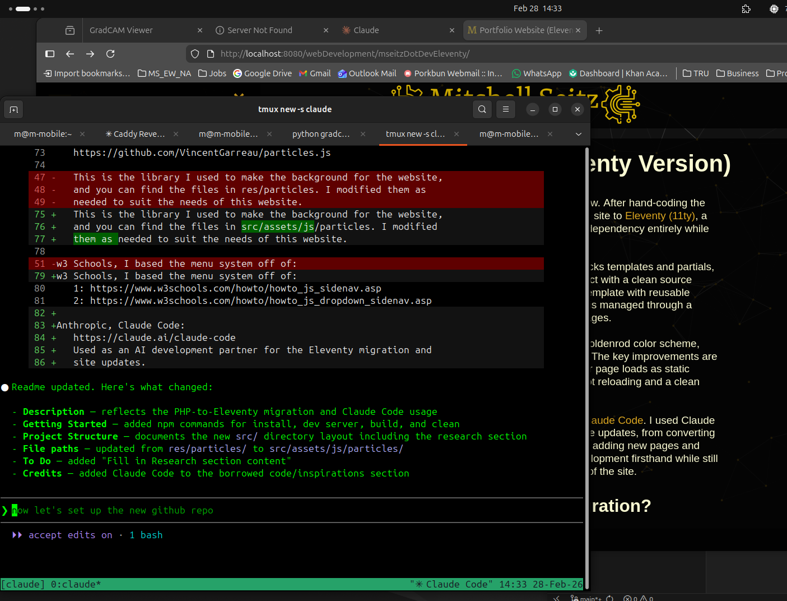The height and width of the screenshot is (601, 787).
Task: Switch to the python gradc terminal tab
Action: (x=320, y=134)
